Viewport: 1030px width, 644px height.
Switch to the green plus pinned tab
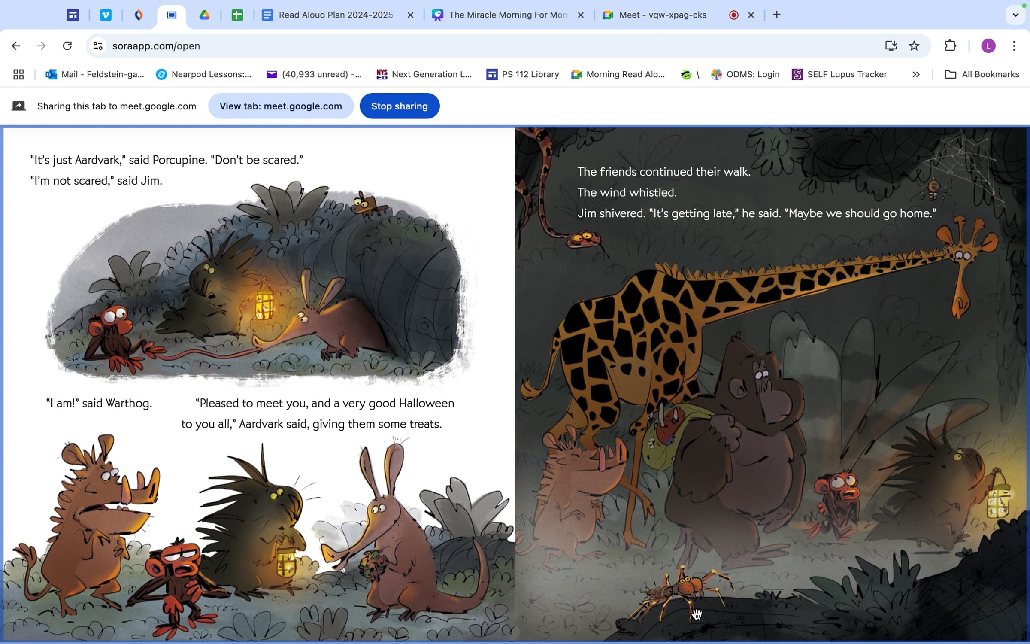(x=237, y=15)
